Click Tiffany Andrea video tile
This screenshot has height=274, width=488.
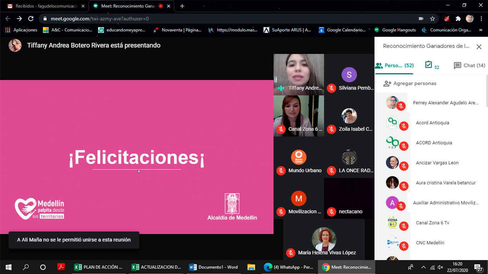(x=299, y=74)
